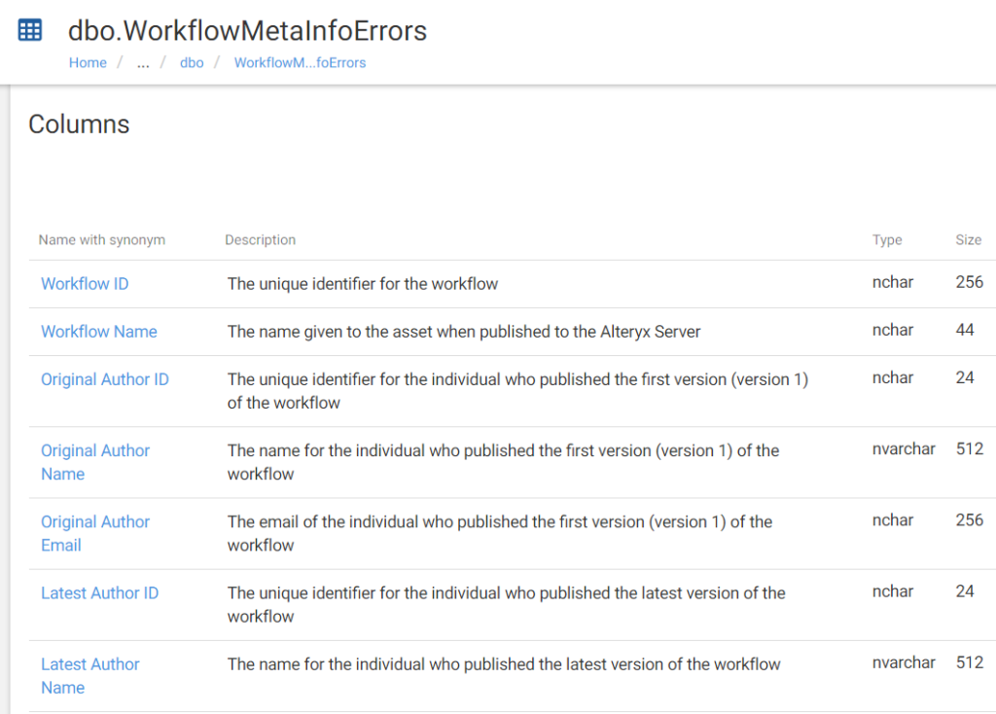Open the Original Author Email column link
996x714 pixels.
tap(95, 534)
